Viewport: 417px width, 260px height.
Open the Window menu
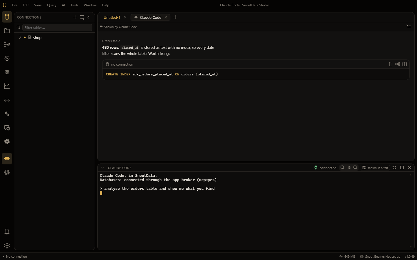click(x=90, y=5)
